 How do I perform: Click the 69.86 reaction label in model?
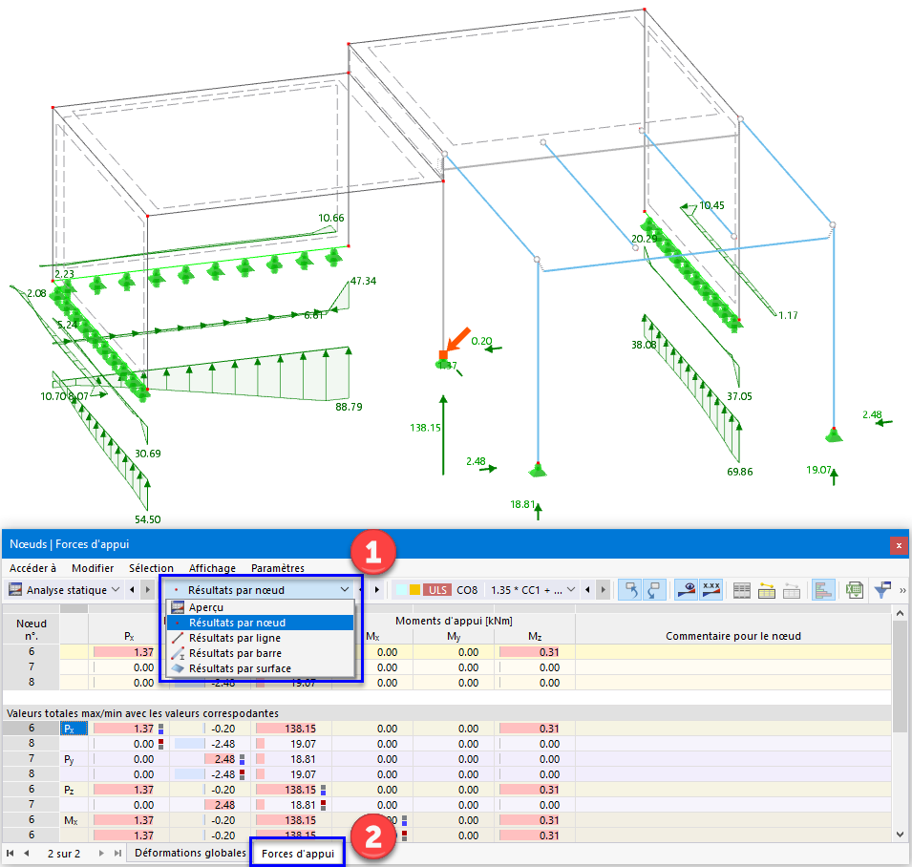click(x=739, y=472)
